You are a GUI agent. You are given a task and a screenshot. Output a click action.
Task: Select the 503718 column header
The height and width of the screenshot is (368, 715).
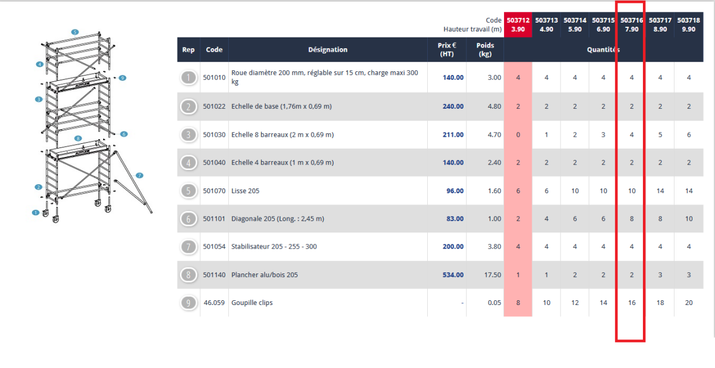point(688,24)
